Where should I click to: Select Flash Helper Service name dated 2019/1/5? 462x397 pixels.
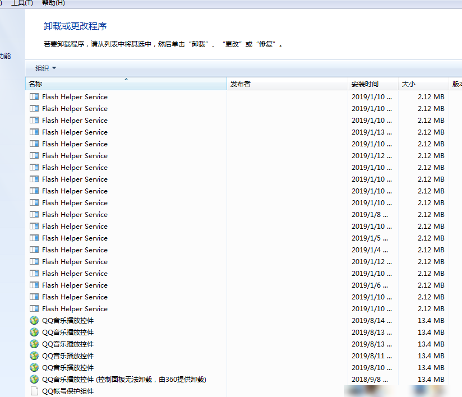coord(75,238)
